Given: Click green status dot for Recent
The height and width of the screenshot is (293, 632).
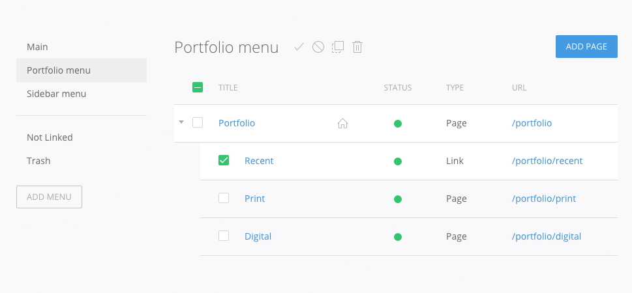Looking at the screenshot, I should point(398,161).
